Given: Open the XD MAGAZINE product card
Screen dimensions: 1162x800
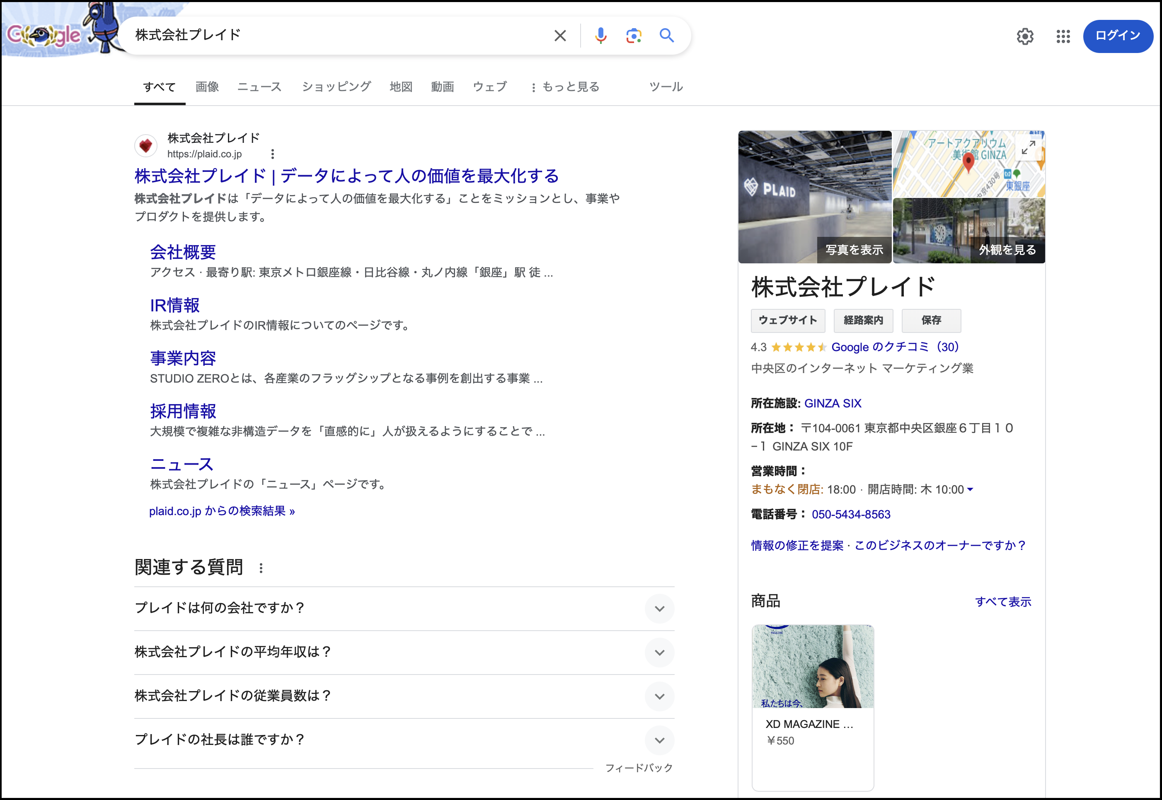Looking at the screenshot, I should [813, 707].
